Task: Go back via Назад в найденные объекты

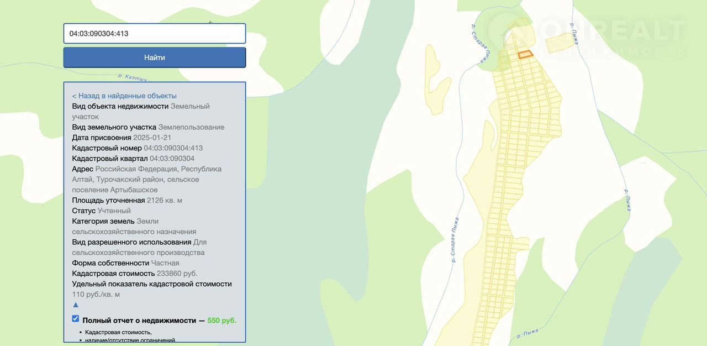Action: (124, 96)
